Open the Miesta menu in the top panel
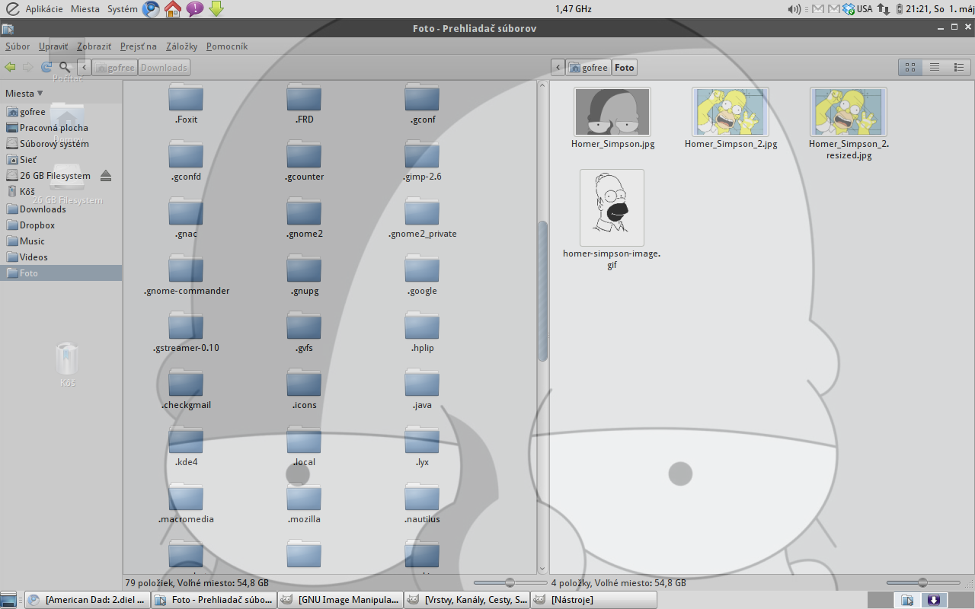The width and height of the screenshot is (975, 609). coord(85,9)
